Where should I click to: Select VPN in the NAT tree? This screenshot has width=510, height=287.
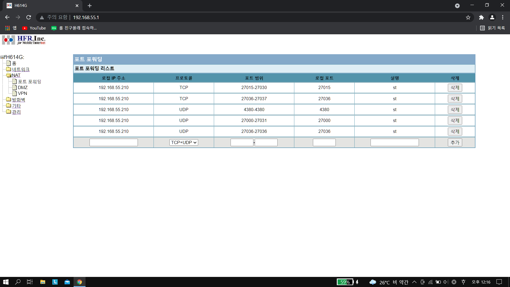click(22, 93)
